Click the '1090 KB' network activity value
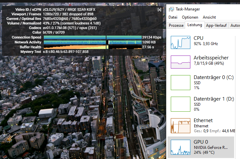The width and height of the screenshot is (240, 159). (x=149, y=42)
